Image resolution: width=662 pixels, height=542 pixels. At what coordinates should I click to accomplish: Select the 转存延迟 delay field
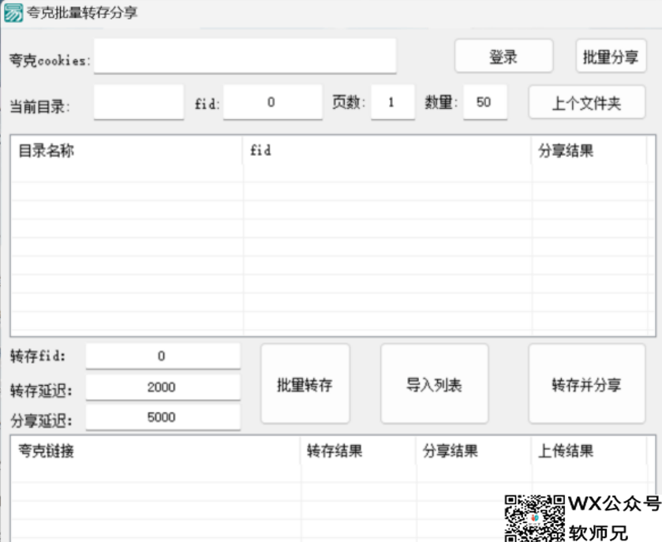click(x=162, y=387)
